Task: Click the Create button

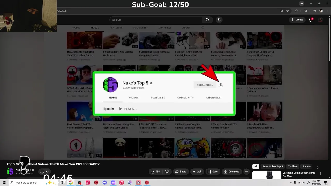Action: tap(297, 20)
